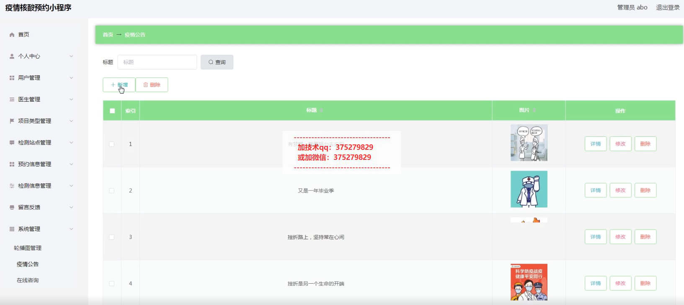Click the person icon beside 个人中心

12,56
